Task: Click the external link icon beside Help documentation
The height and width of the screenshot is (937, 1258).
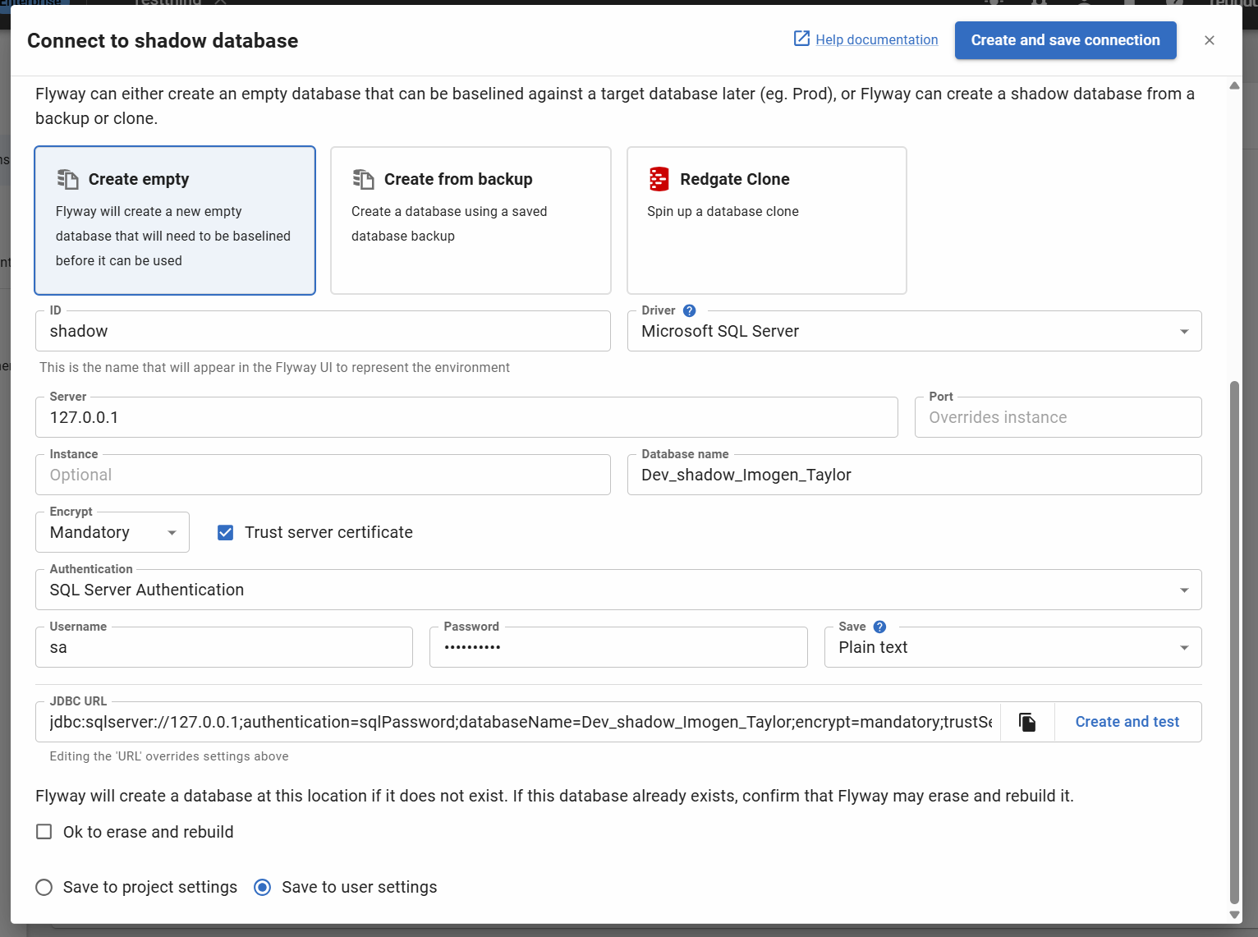Action: [x=801, y=39]
